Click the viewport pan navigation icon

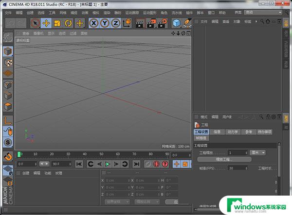click(x=173, y=33)
